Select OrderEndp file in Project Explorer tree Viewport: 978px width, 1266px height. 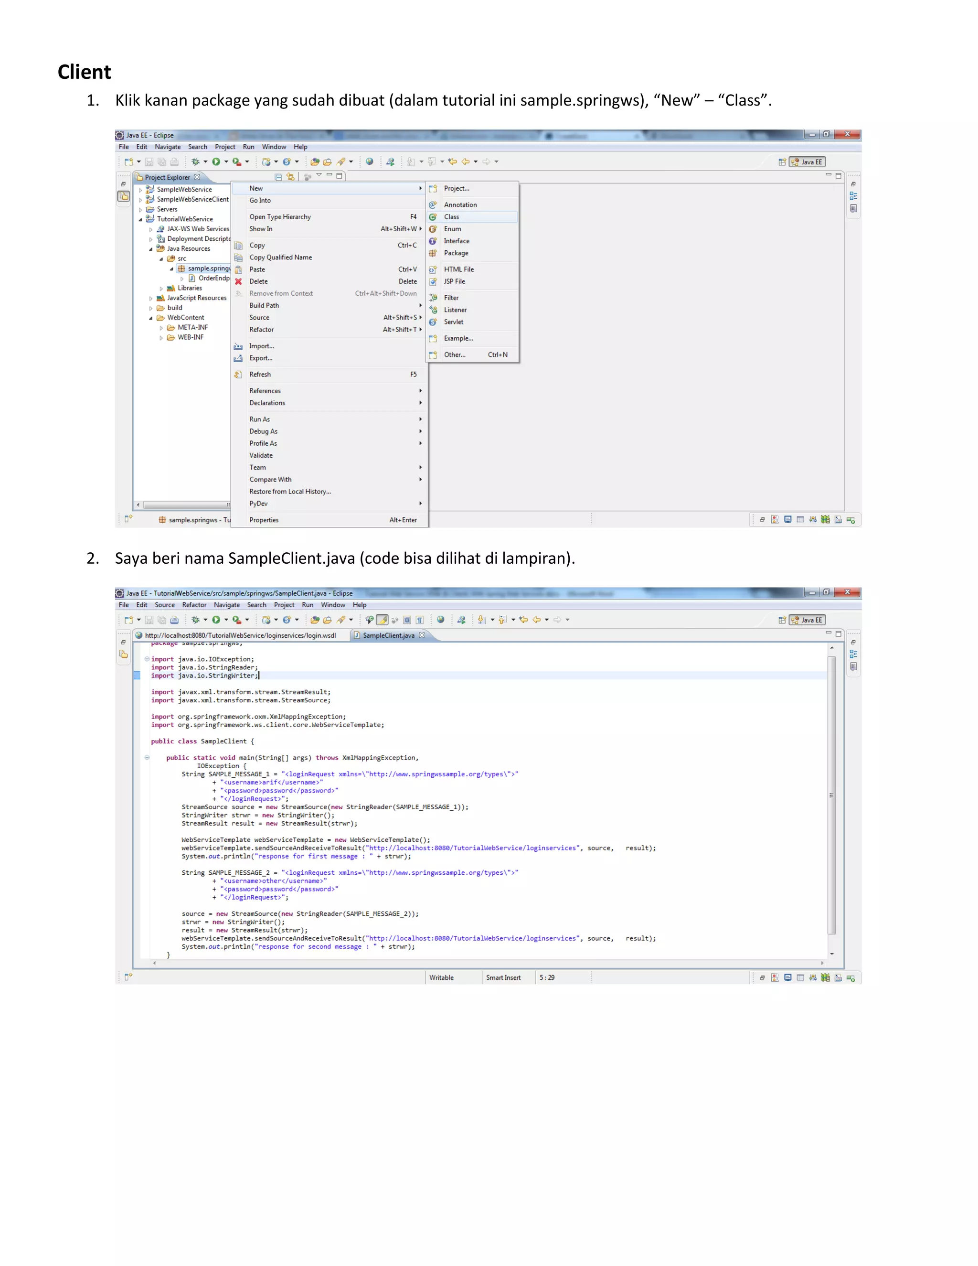pyautogui.click(x=209, y=278)
